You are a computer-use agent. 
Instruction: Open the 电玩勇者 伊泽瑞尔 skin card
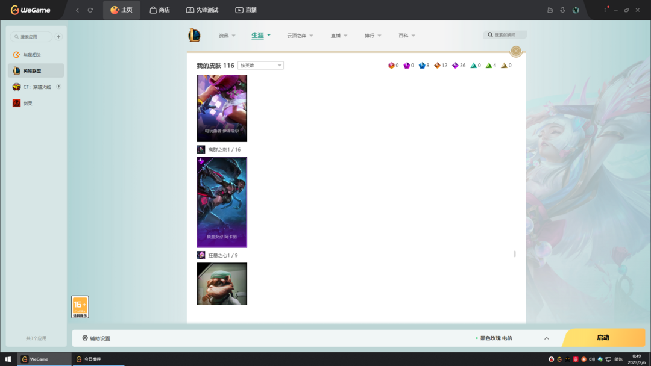tap(222, 108)
